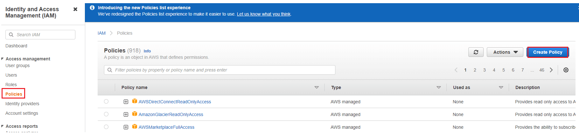579x137 pixels.
Task: Click the current page 1 indicator
Action: click(x=465, y=70)
